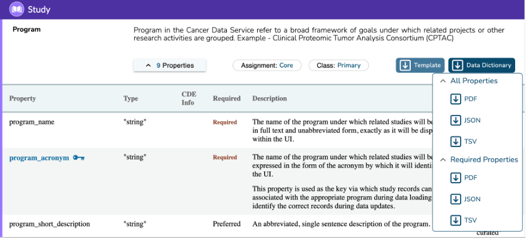Click the Assignment: Core pill

(x=267, y=65)
